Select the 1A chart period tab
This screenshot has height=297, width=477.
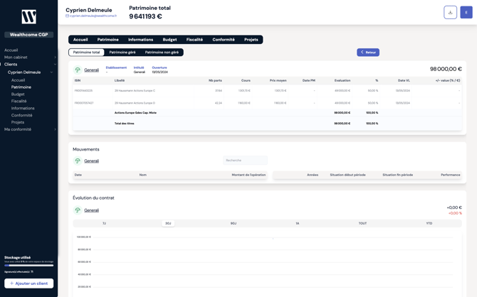(298, 223)
